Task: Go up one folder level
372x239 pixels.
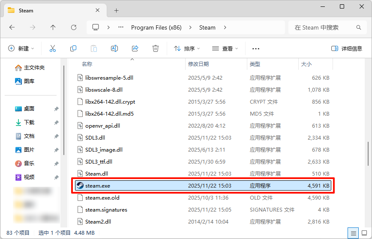Action: (53, 27)
